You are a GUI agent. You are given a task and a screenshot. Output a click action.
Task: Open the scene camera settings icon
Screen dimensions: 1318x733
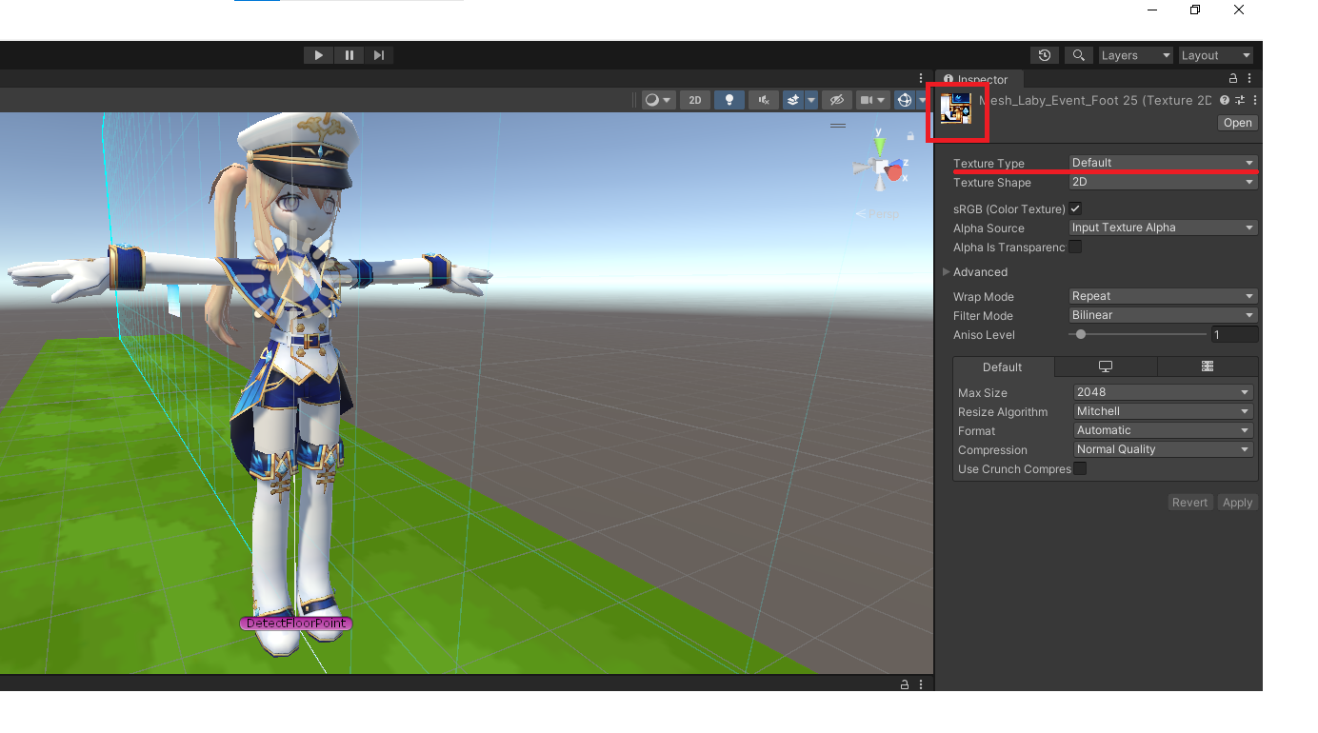coord(872,100)
